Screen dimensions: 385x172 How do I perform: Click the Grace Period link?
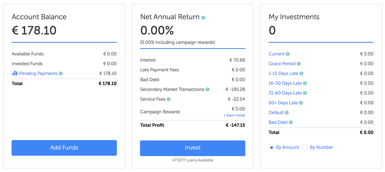click(282, 64)
